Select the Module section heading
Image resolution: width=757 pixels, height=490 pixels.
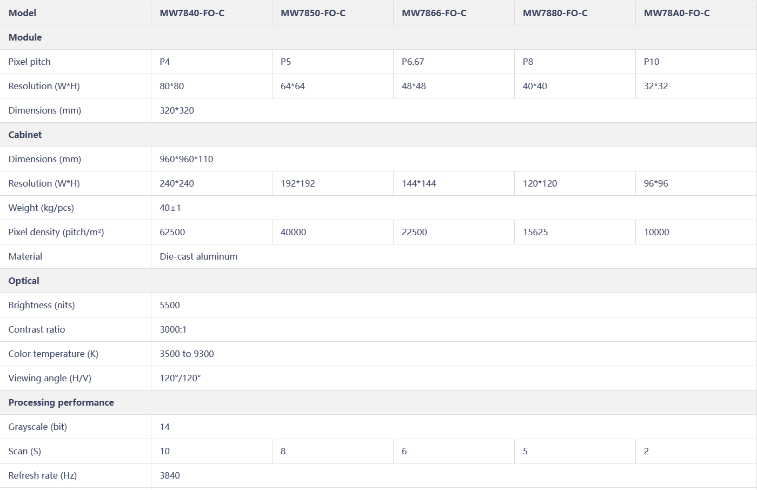point(25,37)
